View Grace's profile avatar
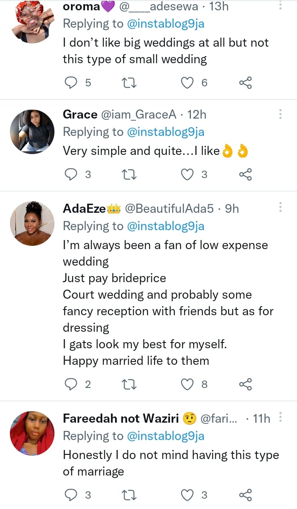This screenshot has width=297, height=509. 32,131
